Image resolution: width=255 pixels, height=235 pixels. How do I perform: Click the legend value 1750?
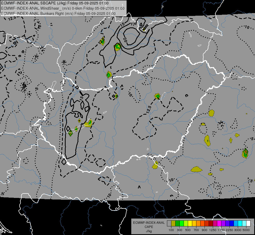pyautogui.click(x=221, y=230)
